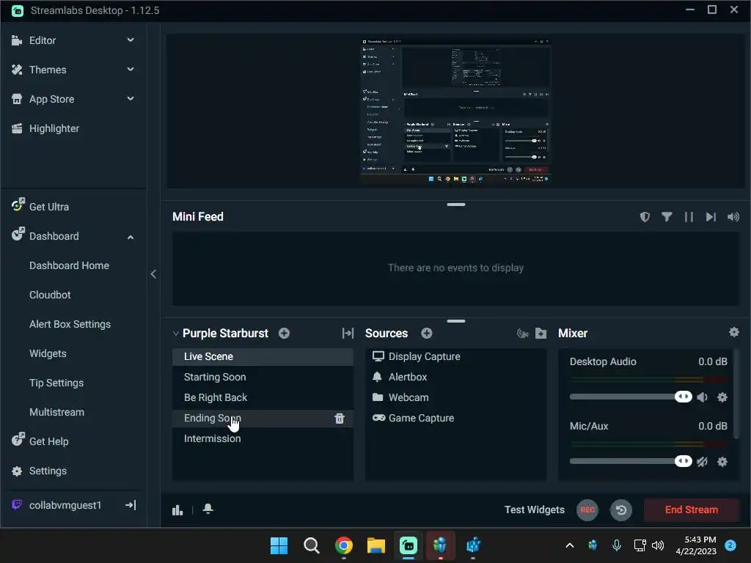Click the Twitch icon beside collabvmguest1
This screenshot has width=751, height=563.
click(x=17, y=504)
